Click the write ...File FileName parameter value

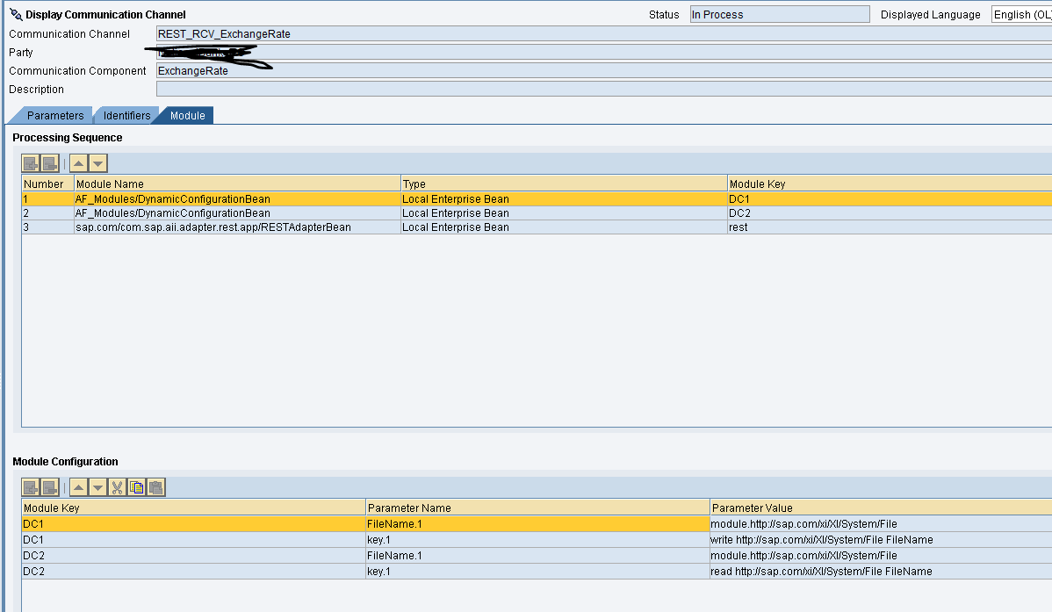click(x=881, y=539)
